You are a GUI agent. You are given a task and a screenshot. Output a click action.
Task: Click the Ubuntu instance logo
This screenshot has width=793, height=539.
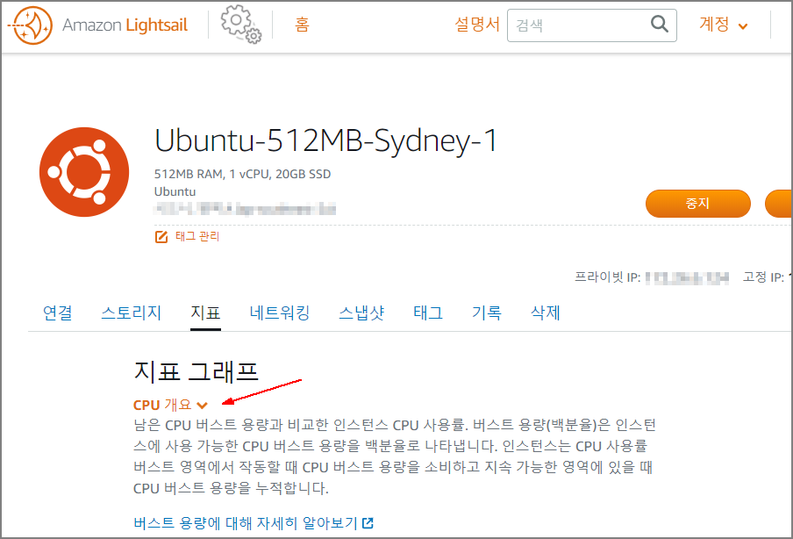[x=84, y=172]
